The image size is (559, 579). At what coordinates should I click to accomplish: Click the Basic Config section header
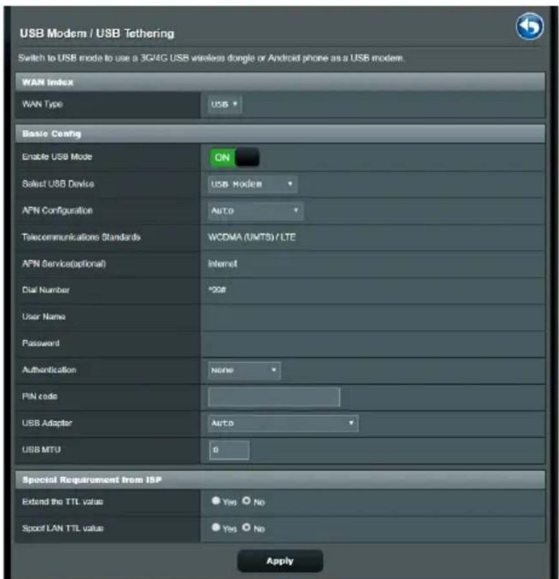pyautogui.click(x=280, y=134)
